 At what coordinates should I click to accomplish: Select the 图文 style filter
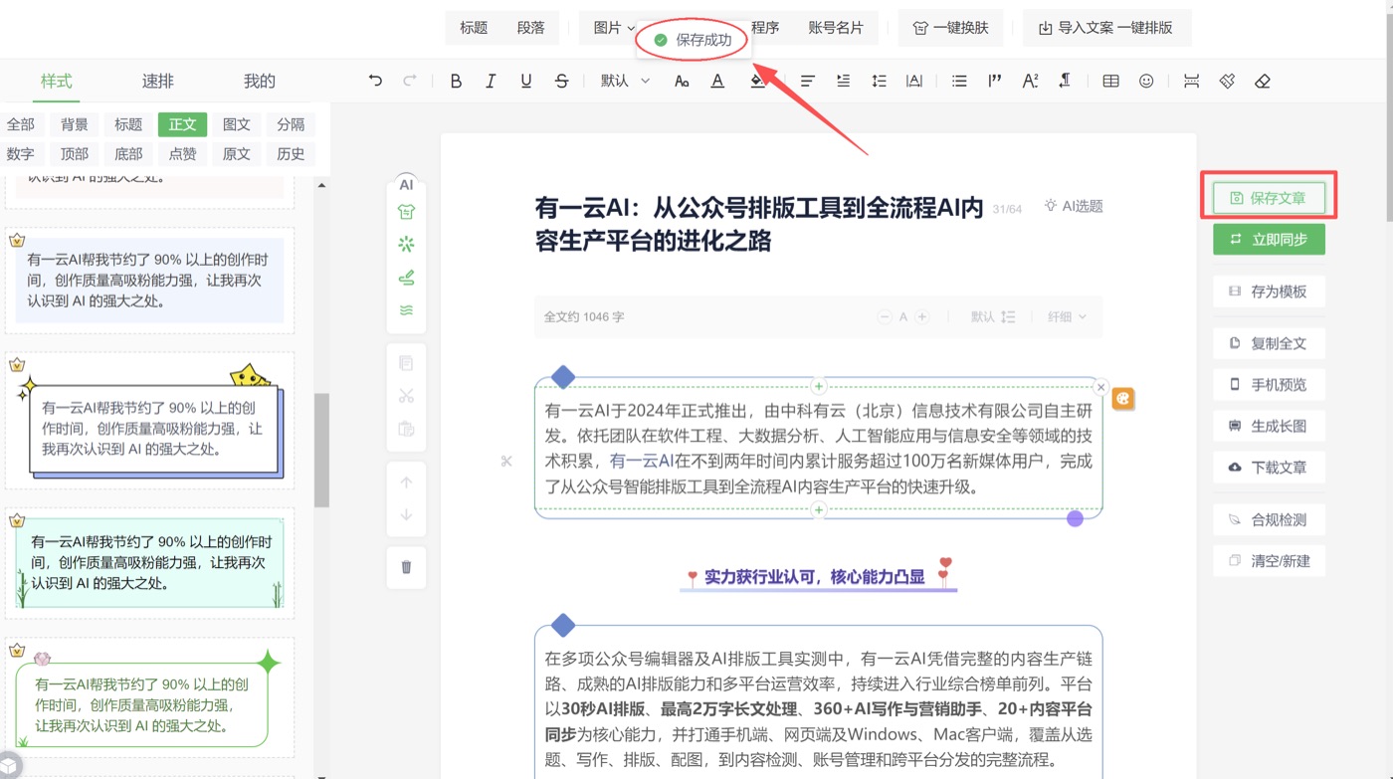pyautogui.click(x=237, y=124)
